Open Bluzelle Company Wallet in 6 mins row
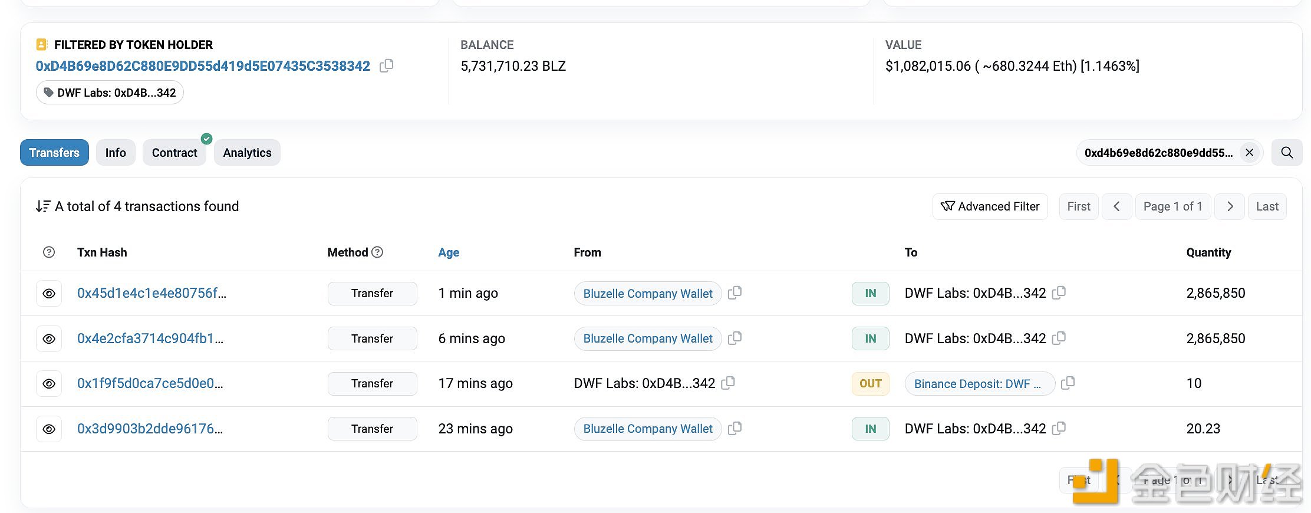This screenshot has height=513, width=1311. [x=648, y=338]
